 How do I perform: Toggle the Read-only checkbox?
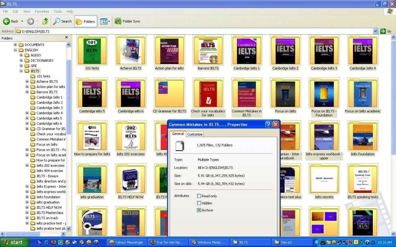click(x=199, y=196)
